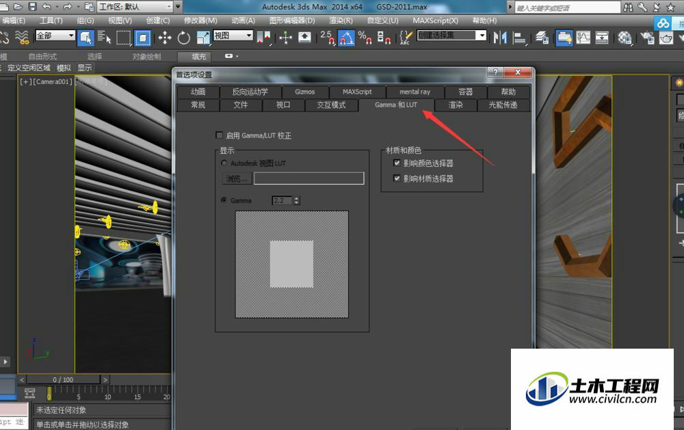Switch to the Gizmos tab
This screenshot has width=684, height=430.
(x=304, y=92)
